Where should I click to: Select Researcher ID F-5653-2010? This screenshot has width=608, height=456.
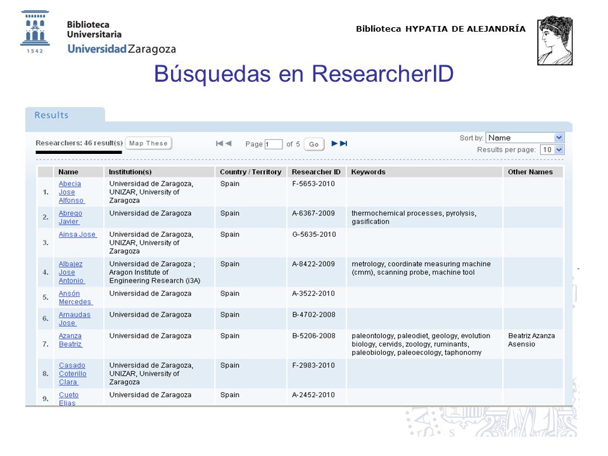(x=313, y=184)
